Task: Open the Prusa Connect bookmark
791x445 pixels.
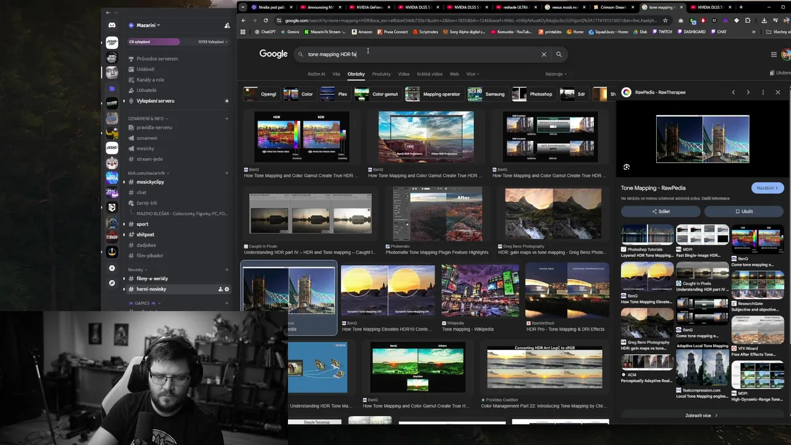Action: (392, 32)
